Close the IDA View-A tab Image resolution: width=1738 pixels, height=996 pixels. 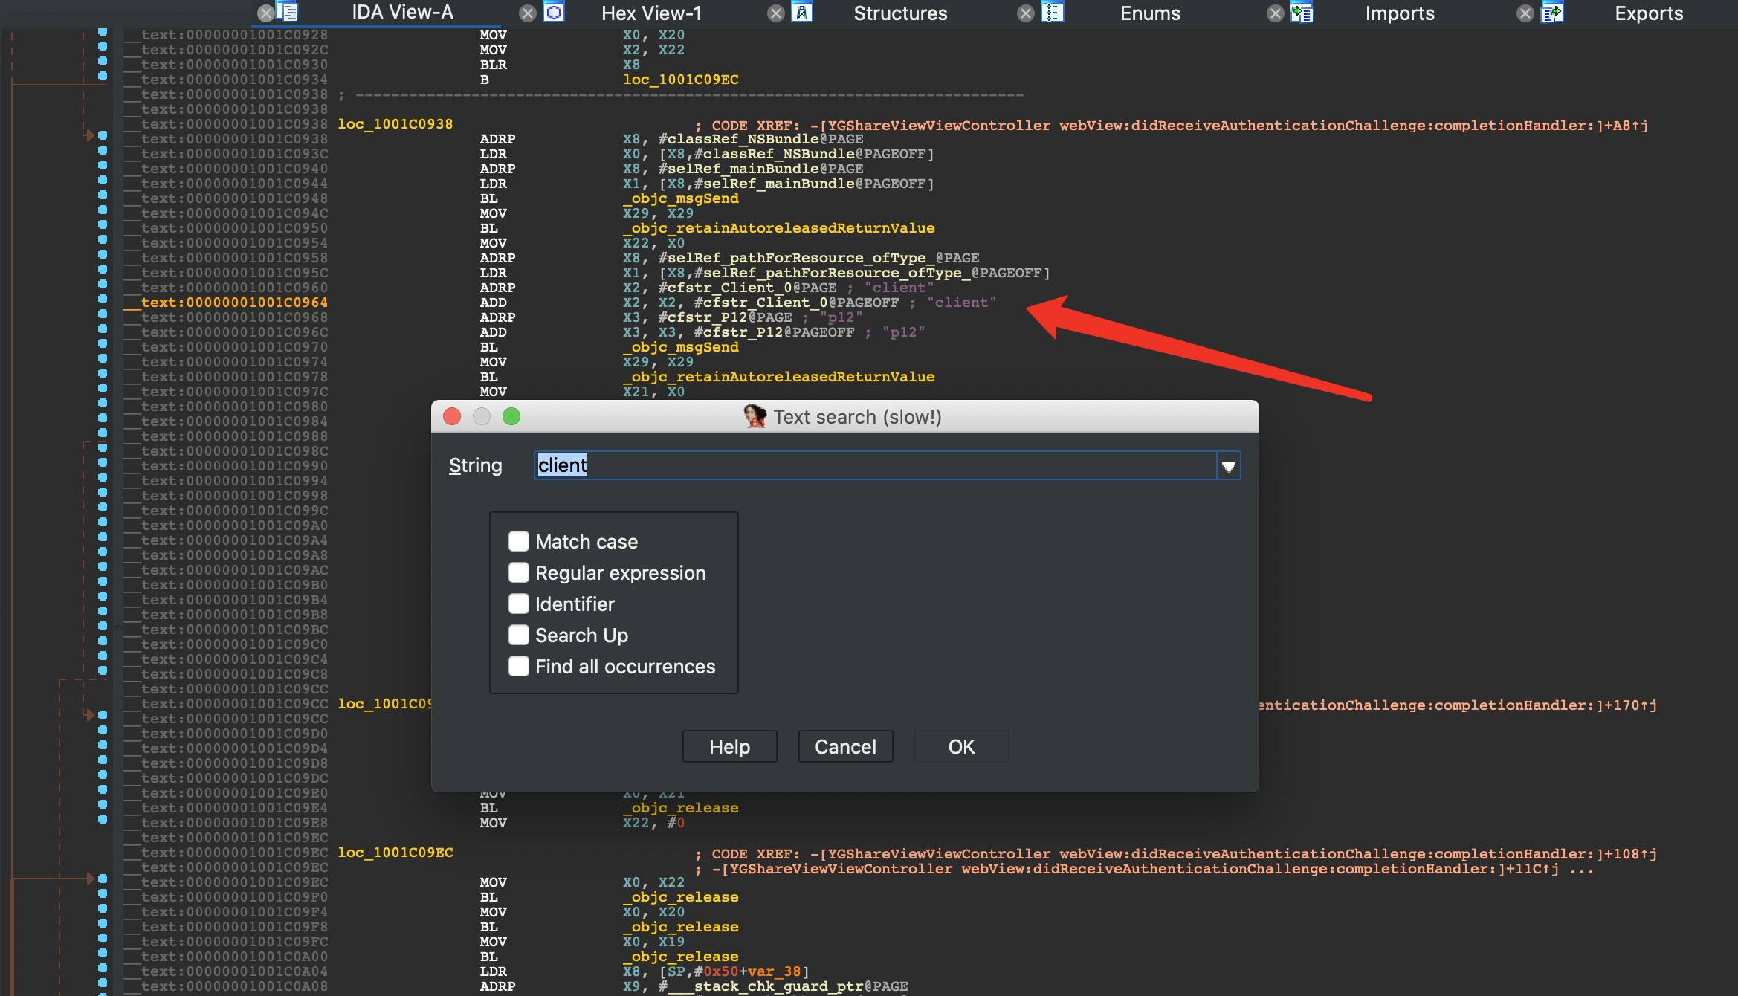(x=265, y=13)
